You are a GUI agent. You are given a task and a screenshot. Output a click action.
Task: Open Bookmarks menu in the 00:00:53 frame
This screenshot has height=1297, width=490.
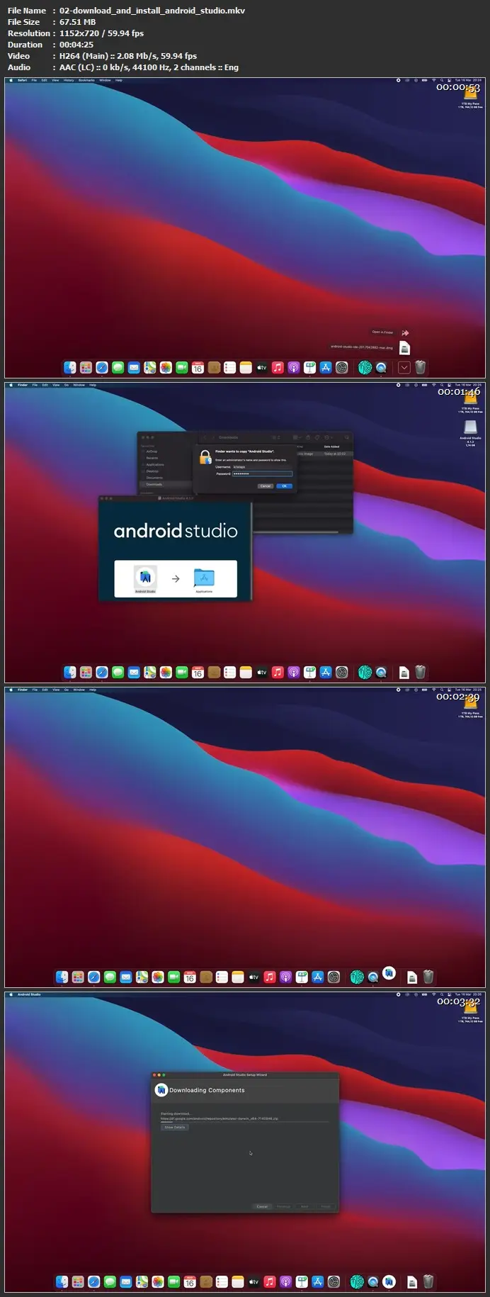(86, 80)
